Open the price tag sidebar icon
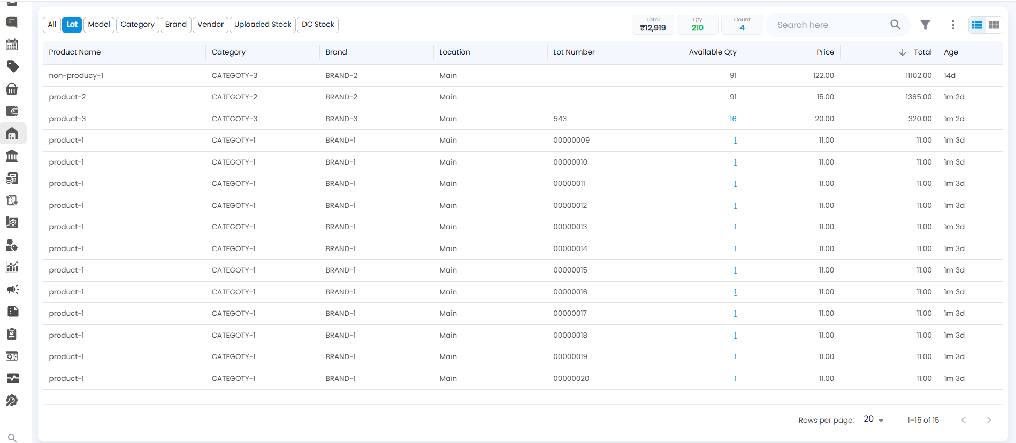 [x=12, y=66]
